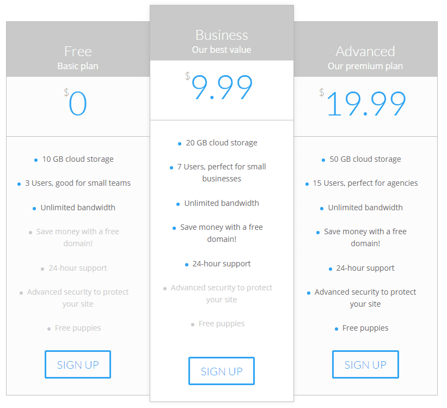This screenshot has height=408, width=447.
Task: Select the Free plan header
Action: [x=77, y=51]
